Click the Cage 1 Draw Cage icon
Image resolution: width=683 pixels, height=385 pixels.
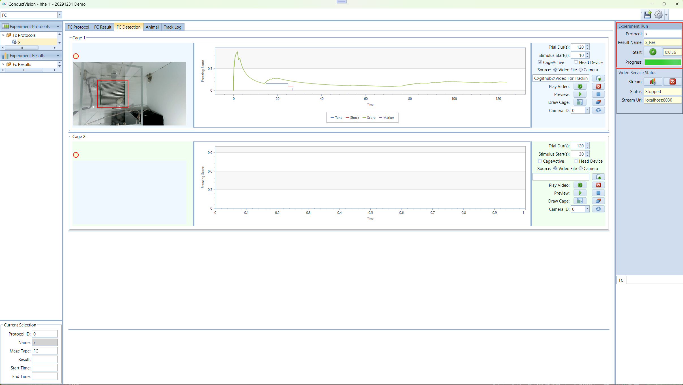580,102
